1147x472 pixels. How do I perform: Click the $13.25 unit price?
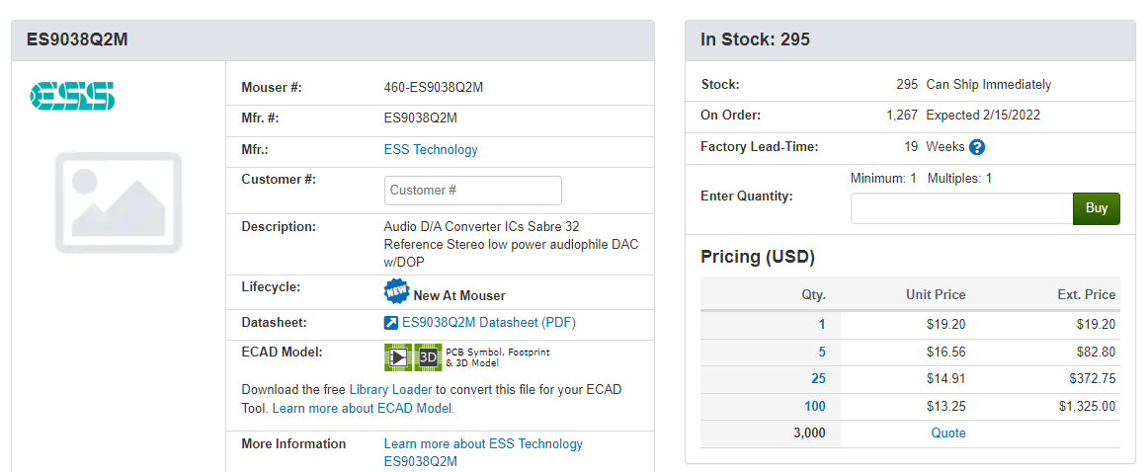click(x=946, y=406)
